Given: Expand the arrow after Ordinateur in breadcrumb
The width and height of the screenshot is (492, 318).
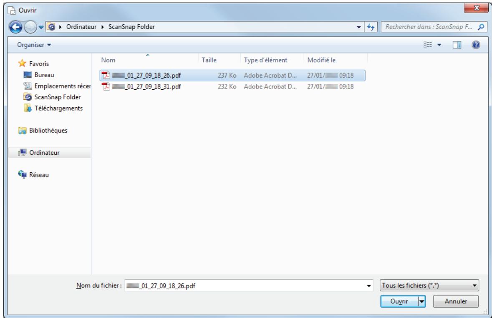Looking at the screenshot, I should (x=102, y=27).
